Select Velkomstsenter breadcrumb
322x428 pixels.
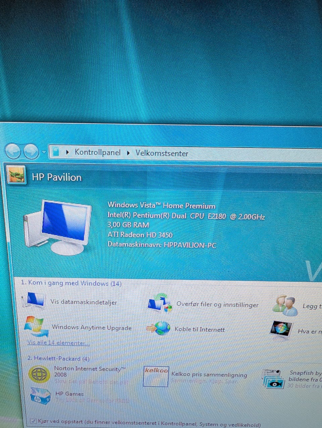(x=162, y=153)
